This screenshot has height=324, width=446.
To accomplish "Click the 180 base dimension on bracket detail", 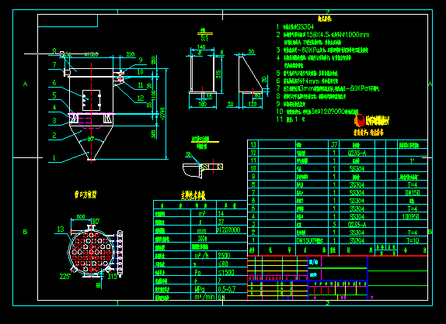I will 202,104.
